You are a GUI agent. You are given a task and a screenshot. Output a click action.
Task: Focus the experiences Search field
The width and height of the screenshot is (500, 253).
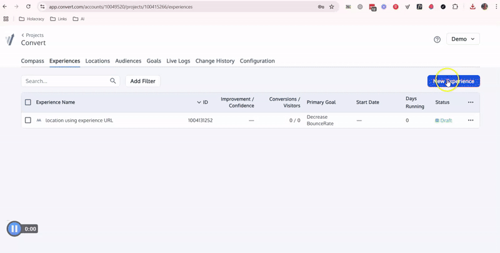coord(66,81)
